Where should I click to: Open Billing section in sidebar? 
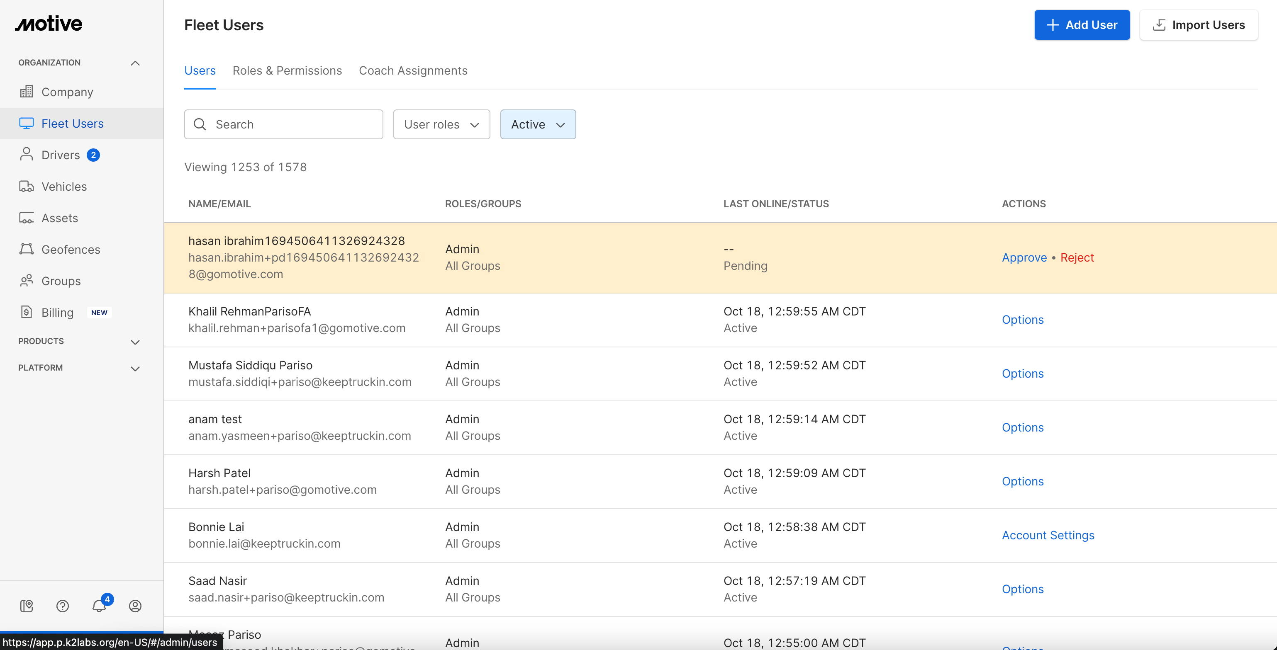[x=58, y=312]
